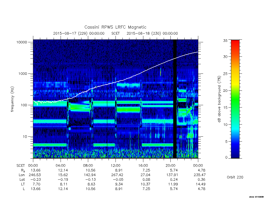The width and height of the screenshot is (264, 198).
Task: Click the Orbit 220 label
Action: (235, 177)
